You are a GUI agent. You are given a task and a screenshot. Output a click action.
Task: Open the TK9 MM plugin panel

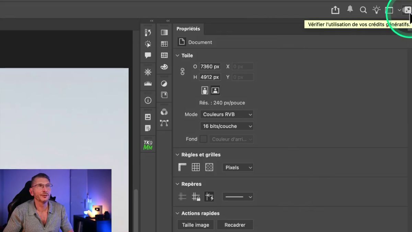[148, 145]
